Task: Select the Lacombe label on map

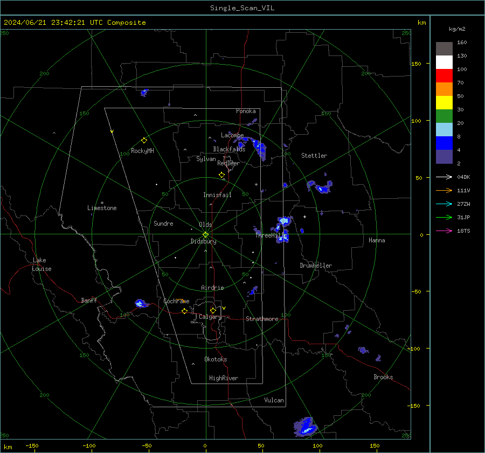Action: pos(232,135)
